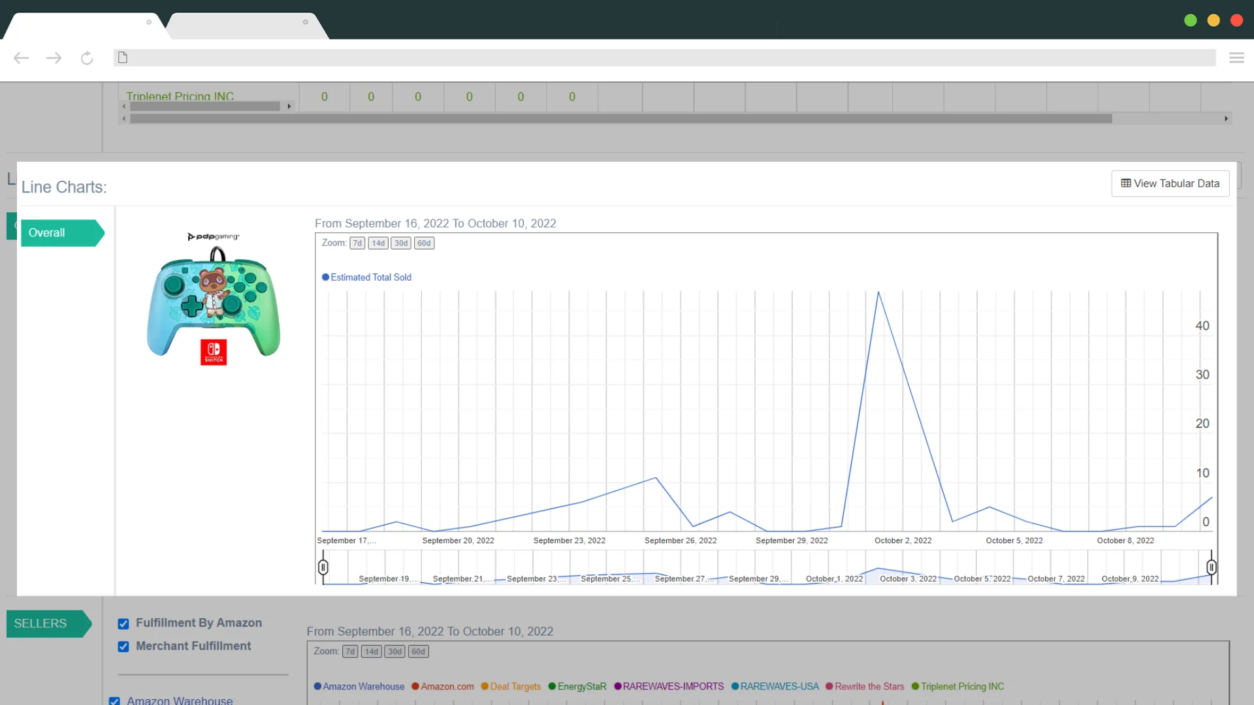This screenshot has width=1254, height=705.
Task: Toggle the Estimated Total Sold legend series
Action: (366, 277)
